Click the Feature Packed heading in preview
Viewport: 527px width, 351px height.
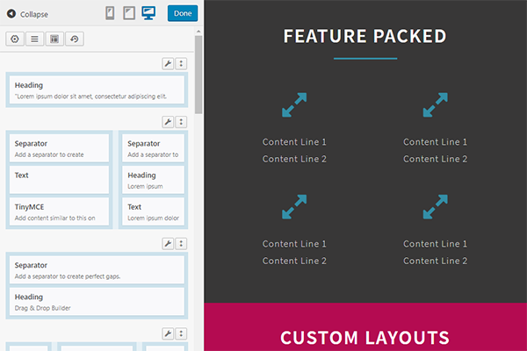pos(365,37)
